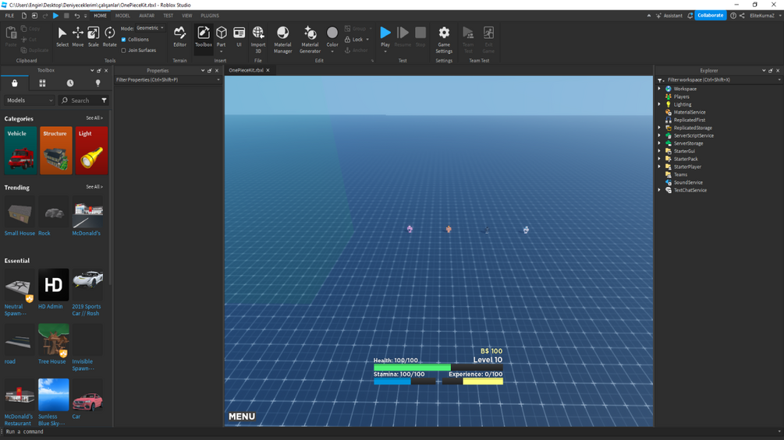Click the New file icon in title toolbar
Viewport: 784px width, 440px height.
pos(23,16)
